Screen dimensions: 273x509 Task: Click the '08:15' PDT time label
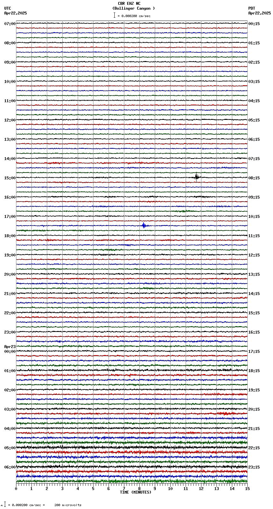(254, 178)
